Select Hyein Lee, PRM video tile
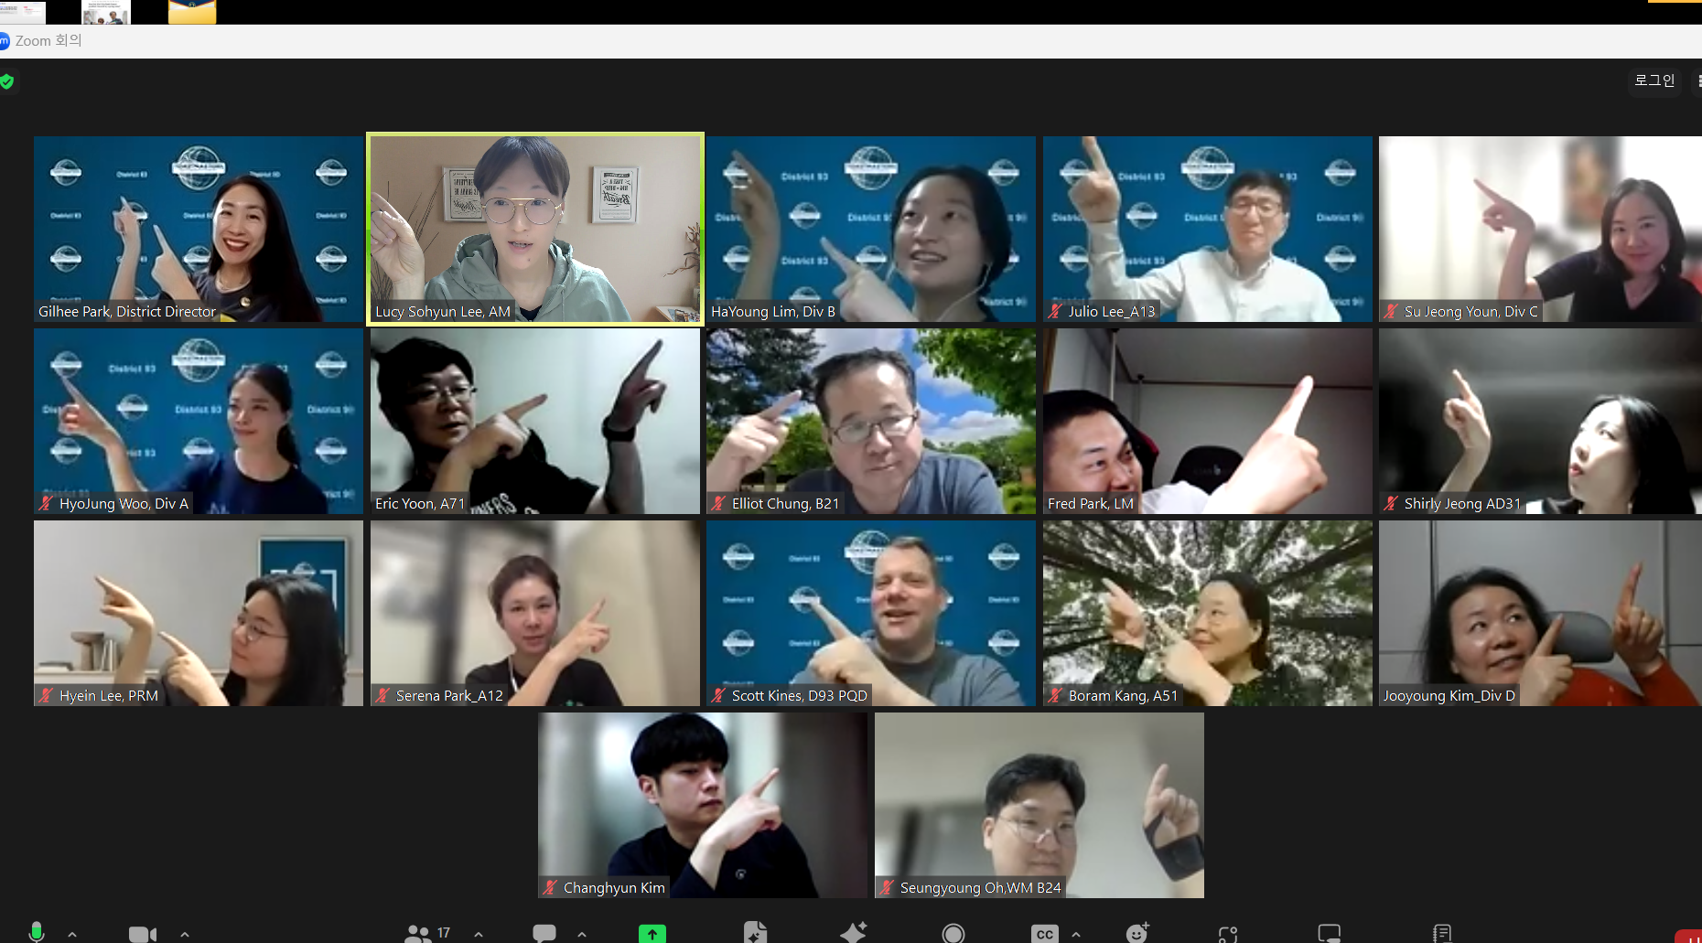The width and height of the screenshot is (1702, 943). pyautogui.click(x=199, y=613)
